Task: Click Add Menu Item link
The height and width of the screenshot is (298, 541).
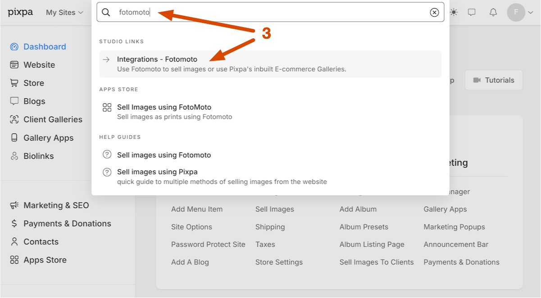Action: click(x=197, y=209)
